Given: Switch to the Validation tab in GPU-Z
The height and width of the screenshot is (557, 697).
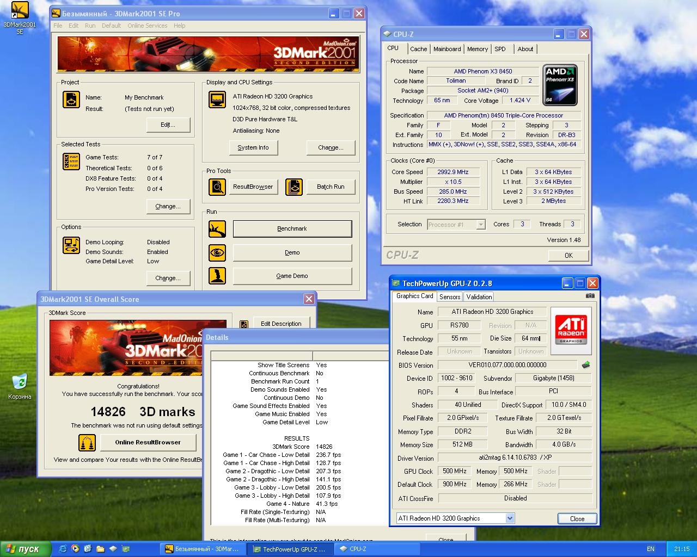Looking at the screenshot, I should coord(479,296).
